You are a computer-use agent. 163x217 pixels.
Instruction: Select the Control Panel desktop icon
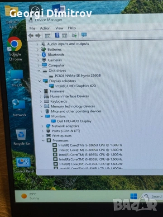tap(24, 165)
